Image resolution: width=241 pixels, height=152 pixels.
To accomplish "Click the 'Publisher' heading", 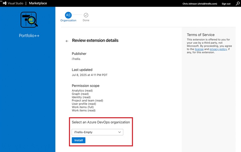I will pos(79,54).
